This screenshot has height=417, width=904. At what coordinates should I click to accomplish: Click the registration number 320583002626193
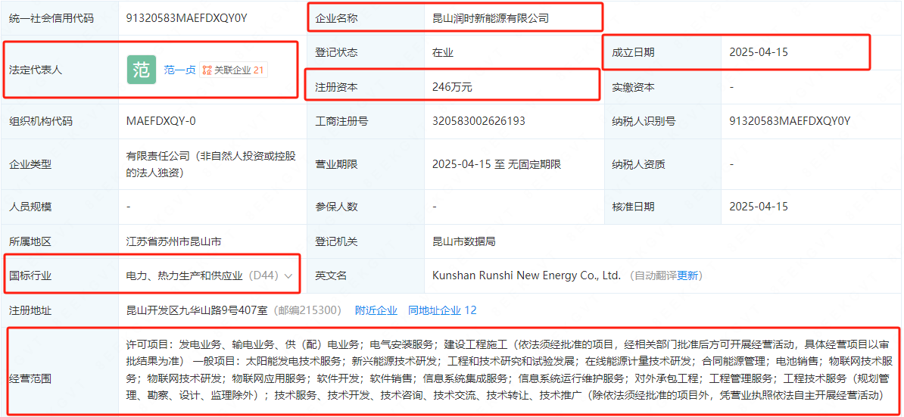click(x=478, y=121)
